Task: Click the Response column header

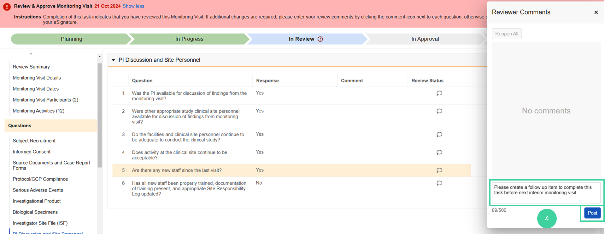Action: tap(267, 81)
